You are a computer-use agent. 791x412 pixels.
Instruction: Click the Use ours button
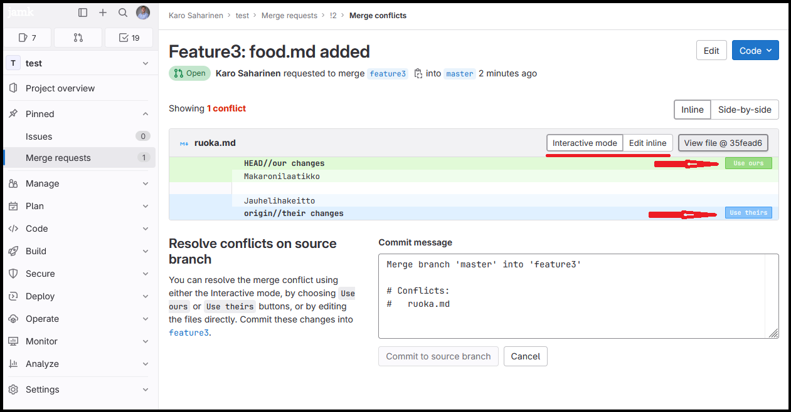coord(748,163)
